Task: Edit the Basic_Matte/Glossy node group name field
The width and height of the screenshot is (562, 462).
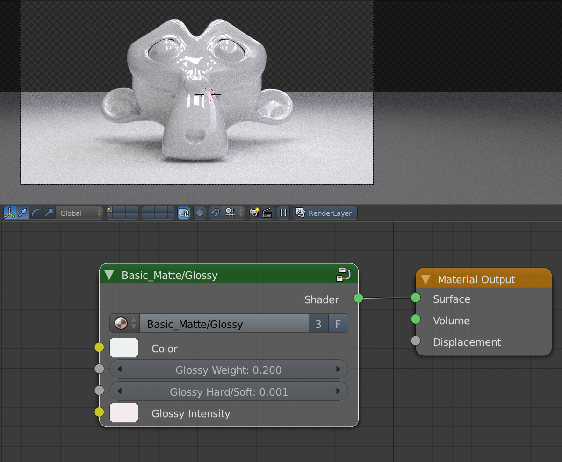Action: [224, 323]
